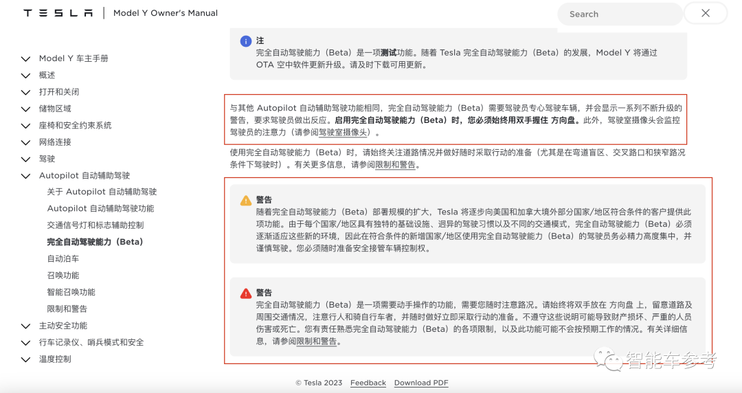Open the Feedback link in footer
742x393 pixels.
[368, 383]
